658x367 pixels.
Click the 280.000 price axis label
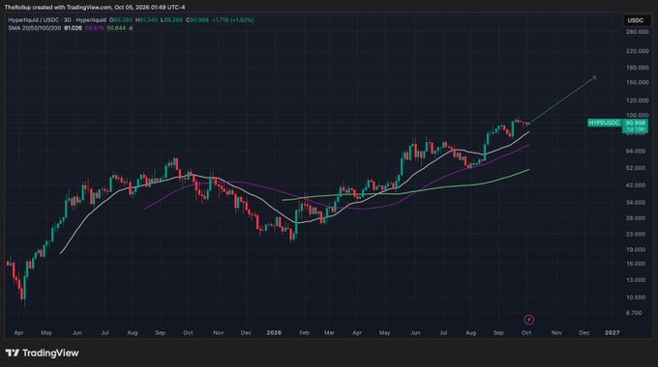(637, 32)
